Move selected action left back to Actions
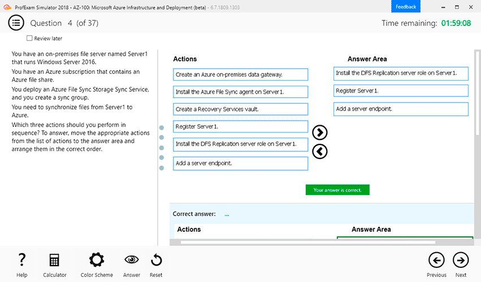The width and height of the screenshot is (481, 282). click(320, 152)
